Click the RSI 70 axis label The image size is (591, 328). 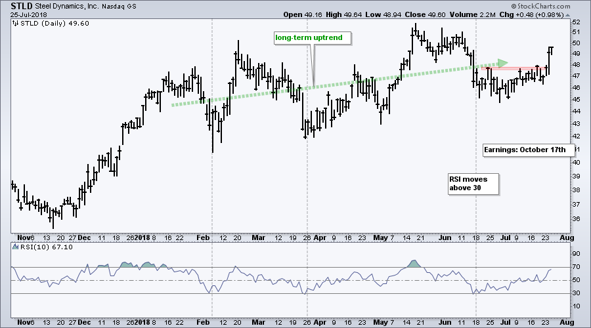(577, 267)
